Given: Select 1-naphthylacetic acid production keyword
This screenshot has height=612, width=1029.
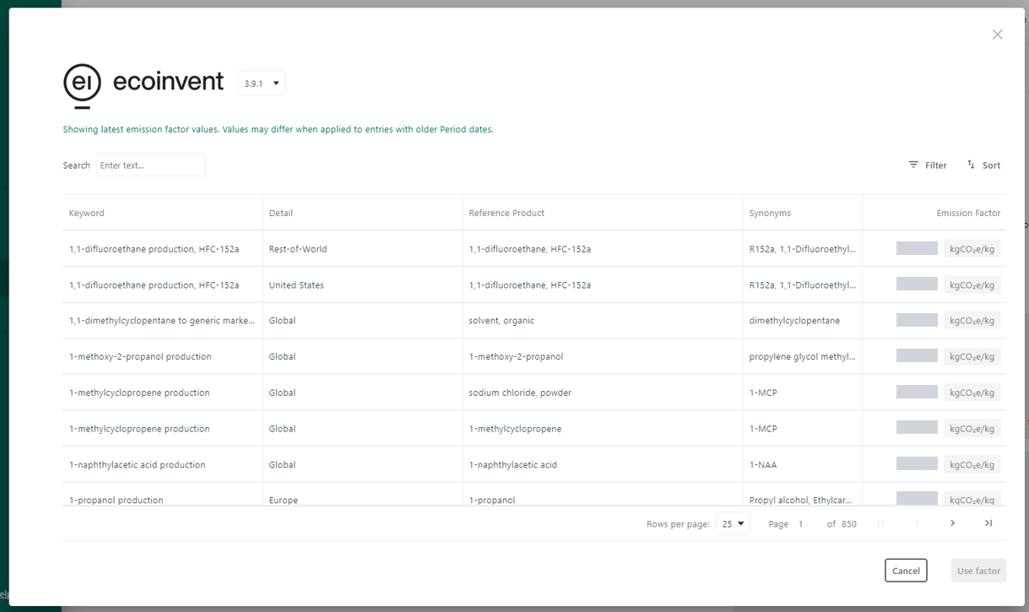Looking at the screenshot, I should pyautogui.click(x=138, y=465).
